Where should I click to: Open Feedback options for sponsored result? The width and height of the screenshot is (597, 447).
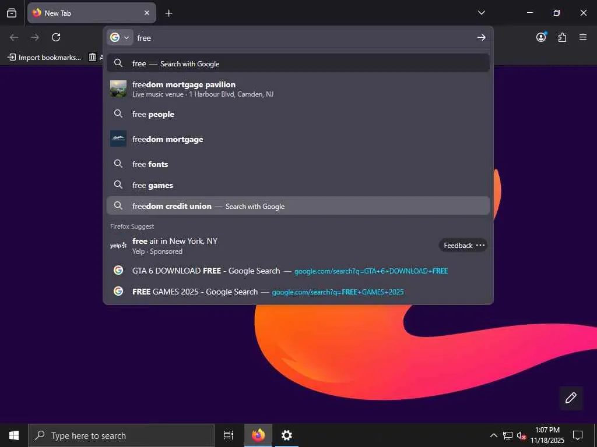[463, 245]
